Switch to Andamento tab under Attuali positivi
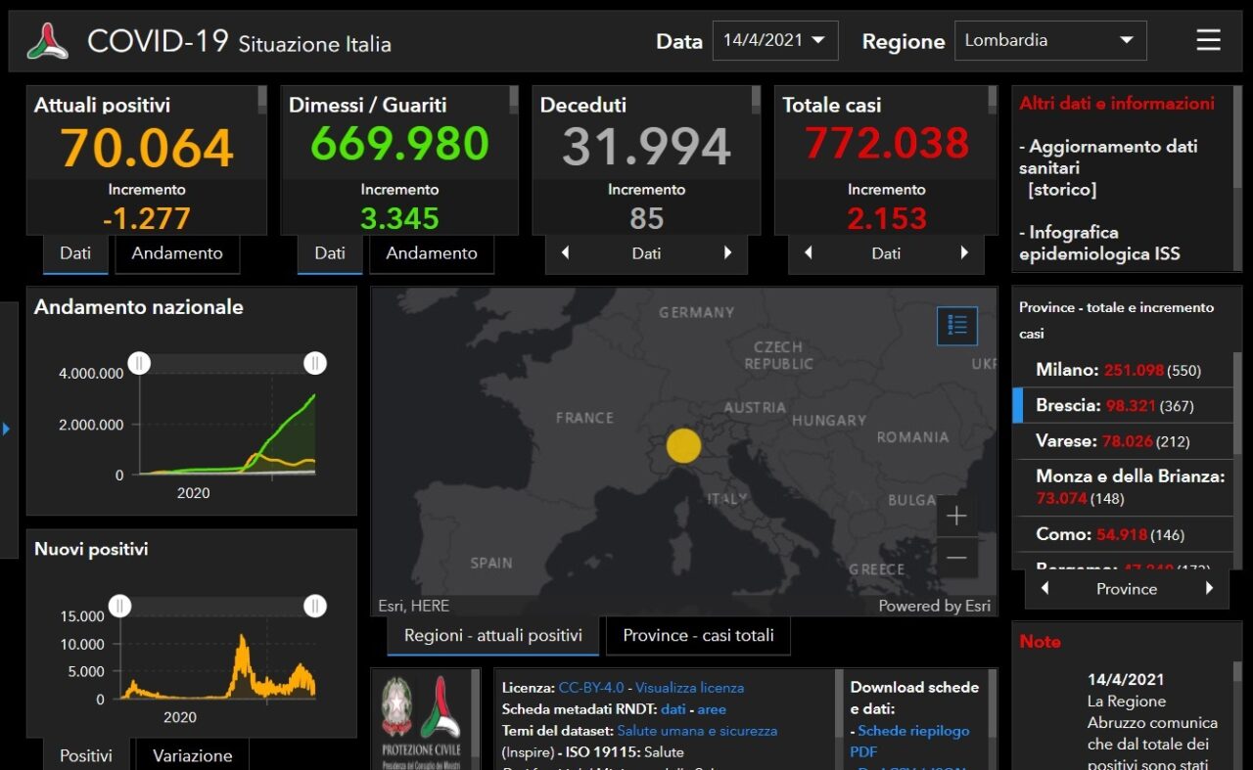 tap(177, 253)
